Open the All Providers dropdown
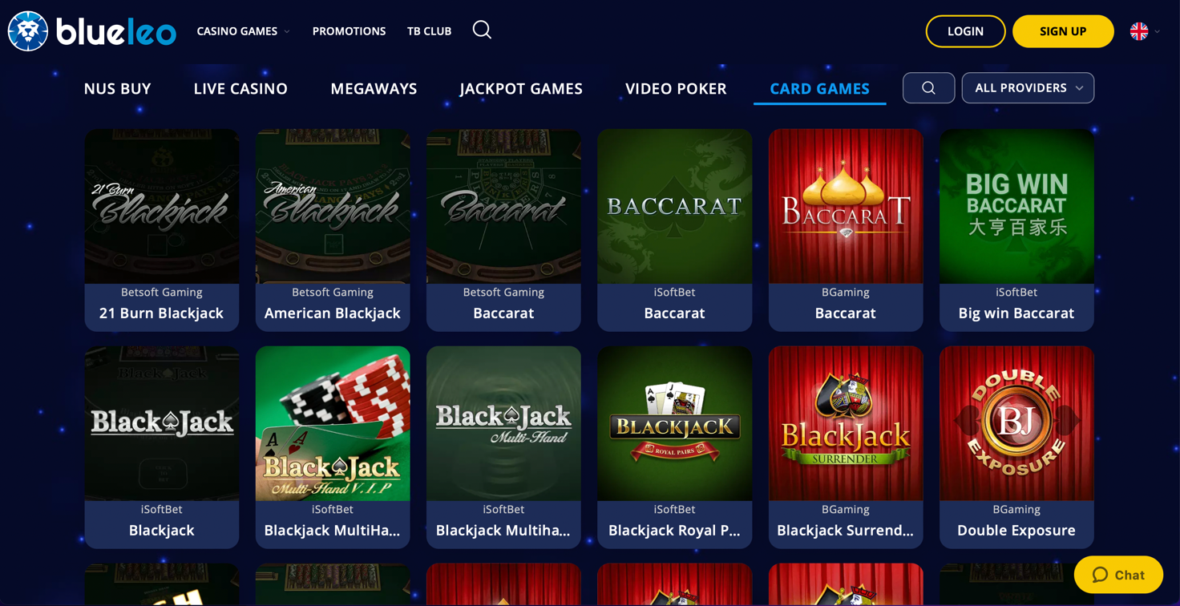This screenshot has width=1180, height=606. 1028,88
